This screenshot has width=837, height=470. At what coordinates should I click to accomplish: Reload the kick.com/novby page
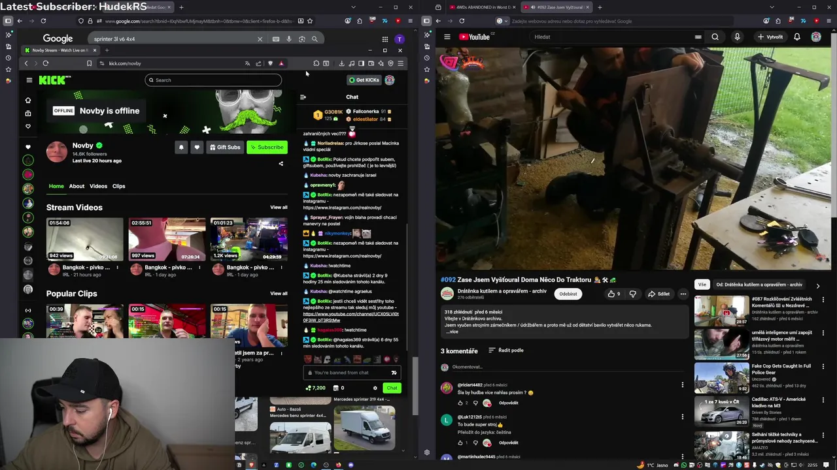[46, 63]
